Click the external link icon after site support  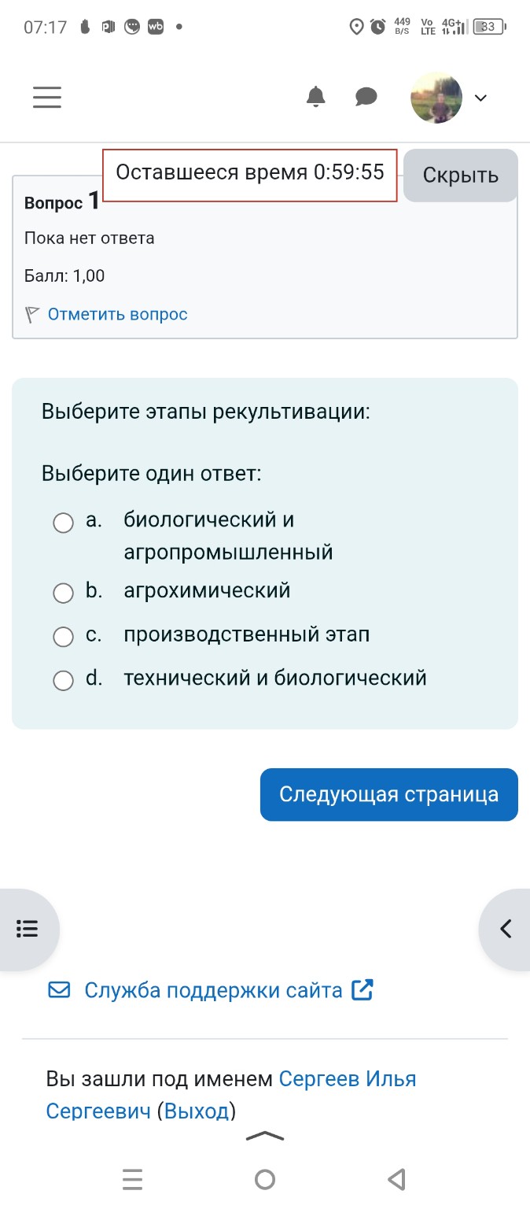tap(361, 989)
